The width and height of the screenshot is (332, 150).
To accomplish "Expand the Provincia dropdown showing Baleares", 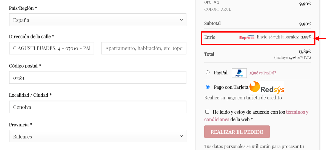I will [98, 136].
